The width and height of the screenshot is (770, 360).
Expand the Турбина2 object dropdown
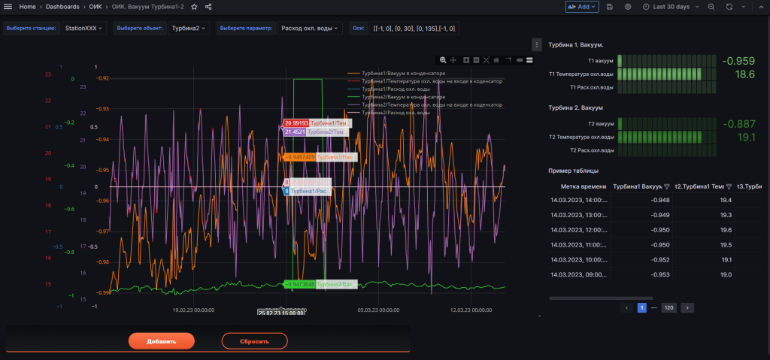tap(189, 29)
